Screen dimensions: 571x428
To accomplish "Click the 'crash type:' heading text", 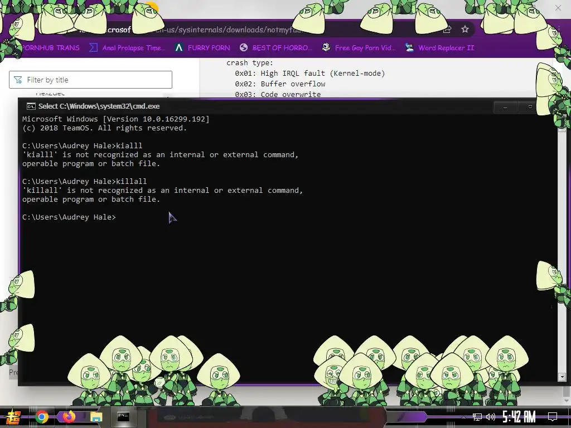I will [x=250, y=62].
